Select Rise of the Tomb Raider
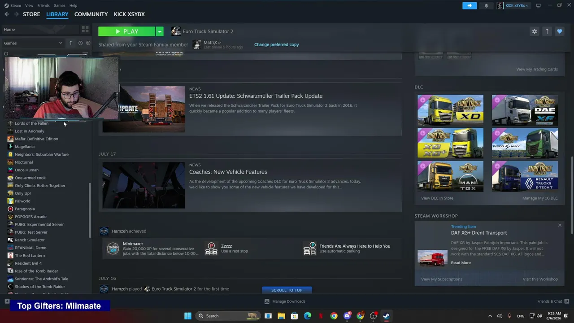The height and width of the screenshot is (323, 574). (x=36, y=271)
